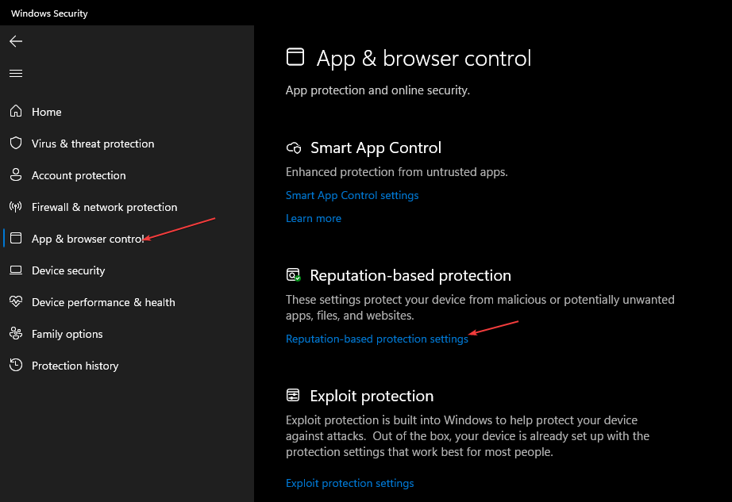Click the Virus & threat protection shield icon

pyautogui.click(x=16, y=144)
